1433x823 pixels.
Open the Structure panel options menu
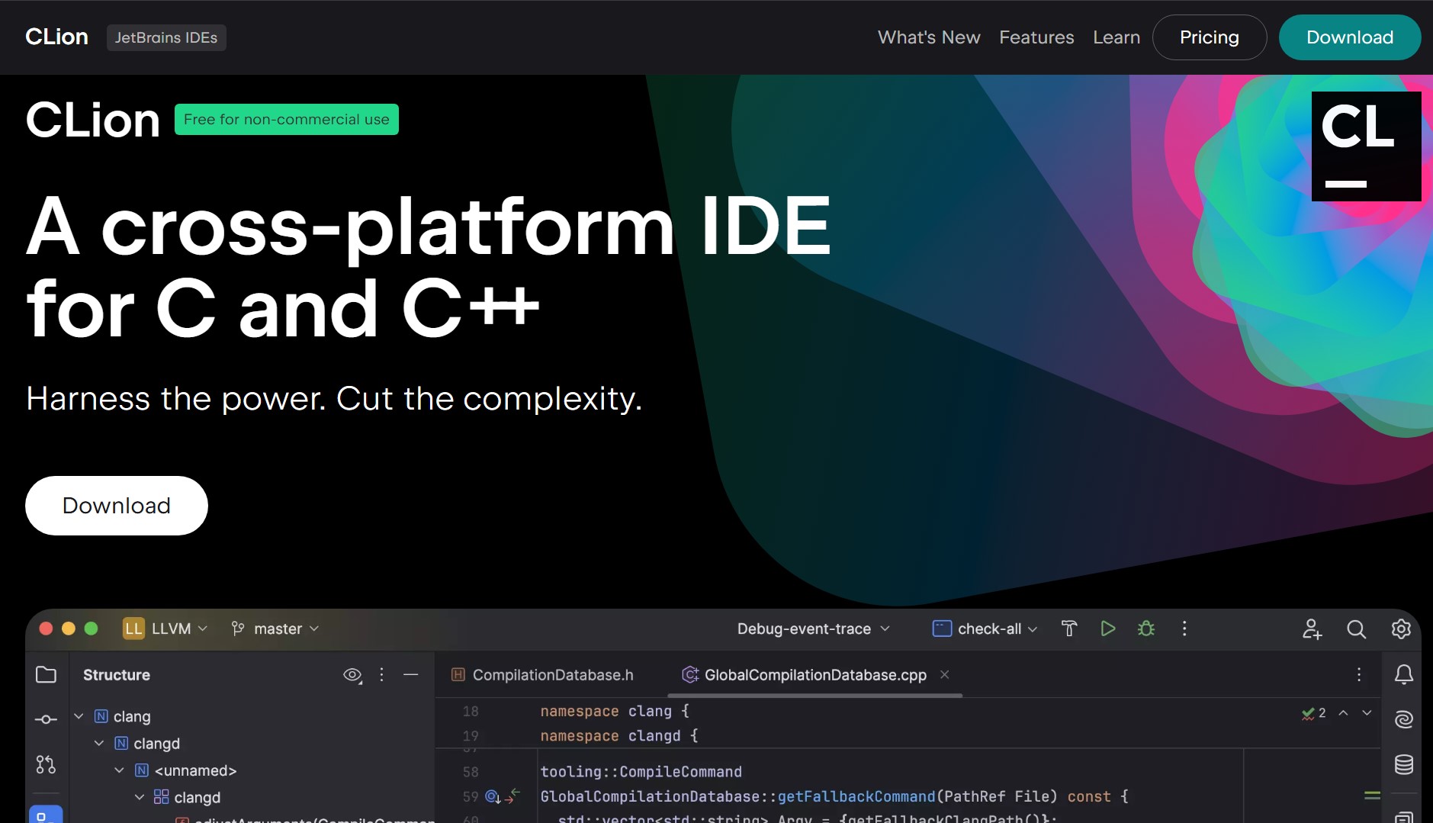[x=382, y=675]
